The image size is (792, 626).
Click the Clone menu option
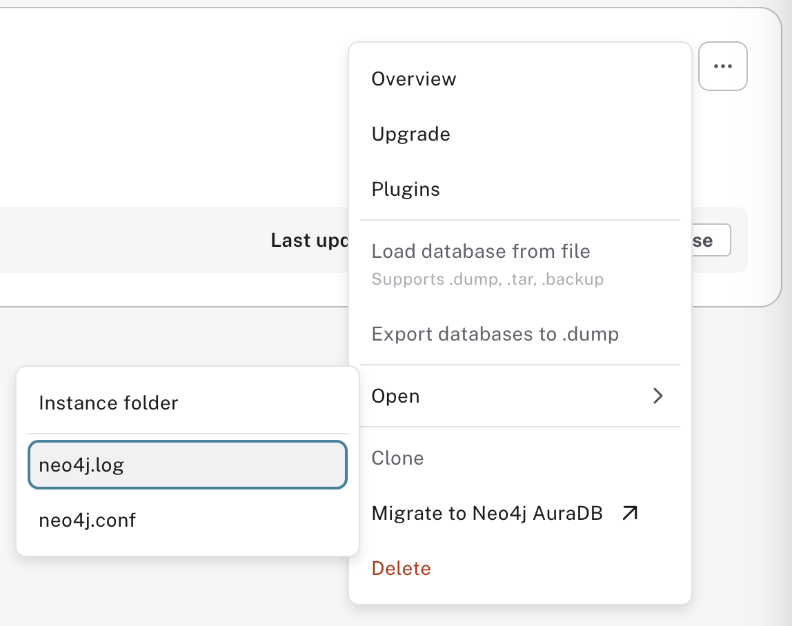pyautogui.click(x=397, y=458)
